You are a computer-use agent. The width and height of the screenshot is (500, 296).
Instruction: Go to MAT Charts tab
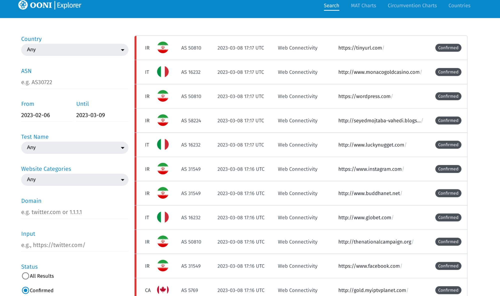click(x=363, y=5)
